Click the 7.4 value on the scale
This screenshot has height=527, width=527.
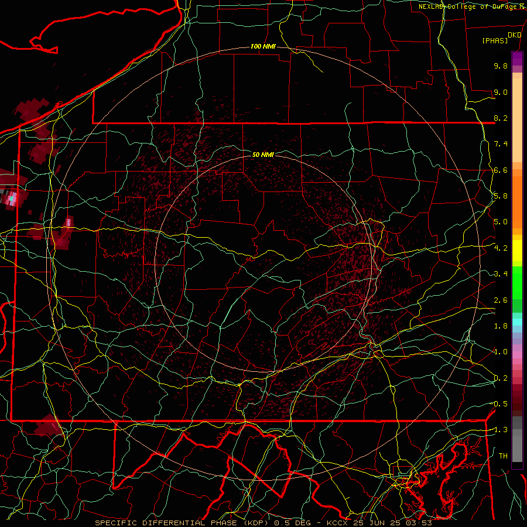501,144
